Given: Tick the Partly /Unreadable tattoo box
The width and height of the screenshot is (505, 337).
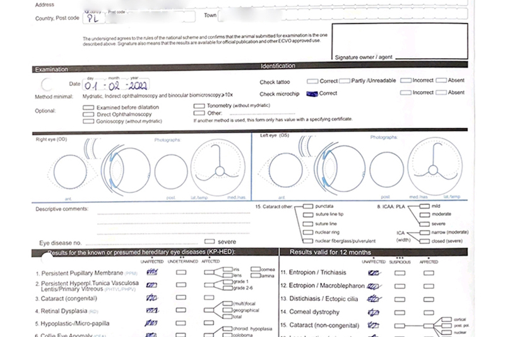Looking at the screenshot, I should [344, 81].
